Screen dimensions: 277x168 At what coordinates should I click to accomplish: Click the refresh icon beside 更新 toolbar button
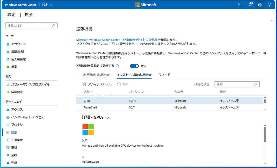pos(119,84)
